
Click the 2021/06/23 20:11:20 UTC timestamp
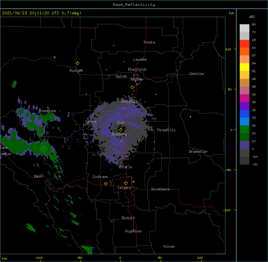click(31, 13)
